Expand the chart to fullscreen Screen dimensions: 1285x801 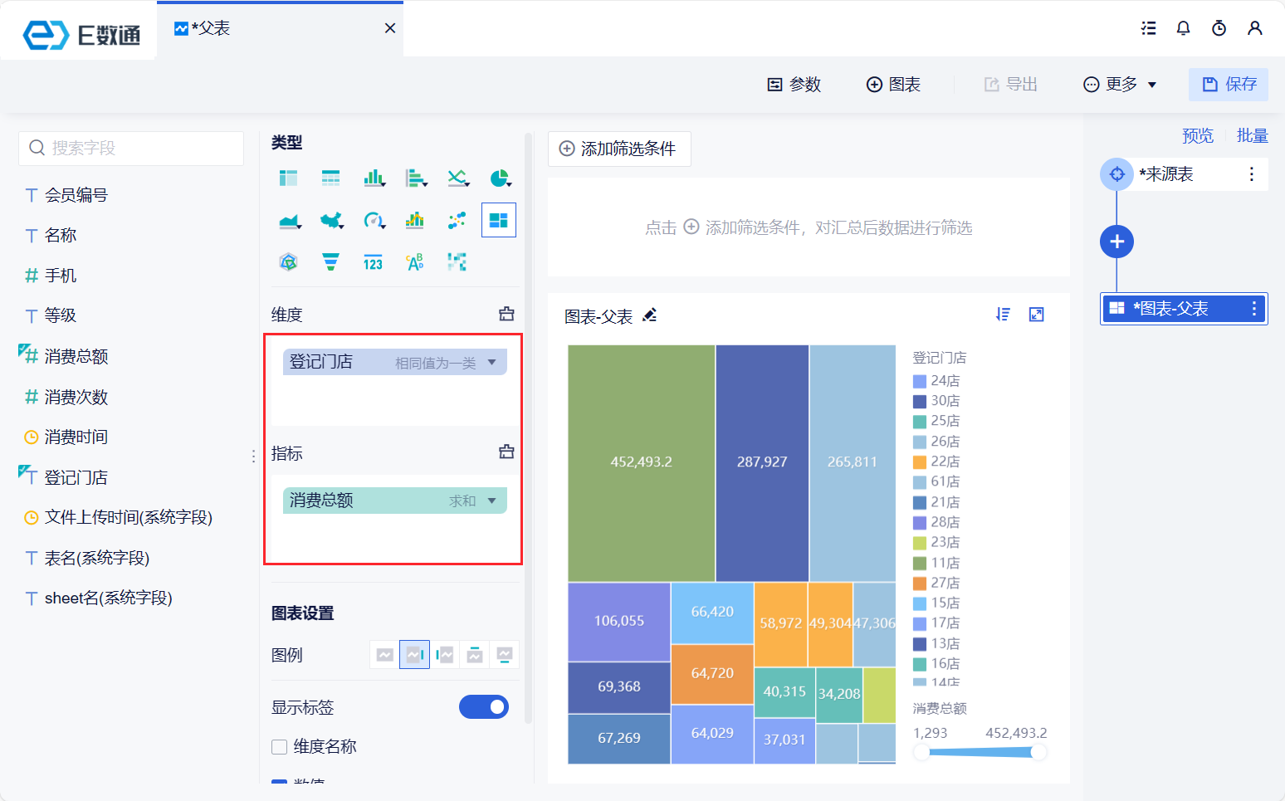[1036, 315]
